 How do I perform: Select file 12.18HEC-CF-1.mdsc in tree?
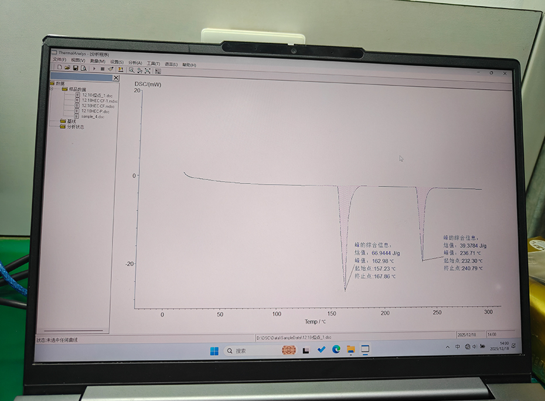click(99, 100)
